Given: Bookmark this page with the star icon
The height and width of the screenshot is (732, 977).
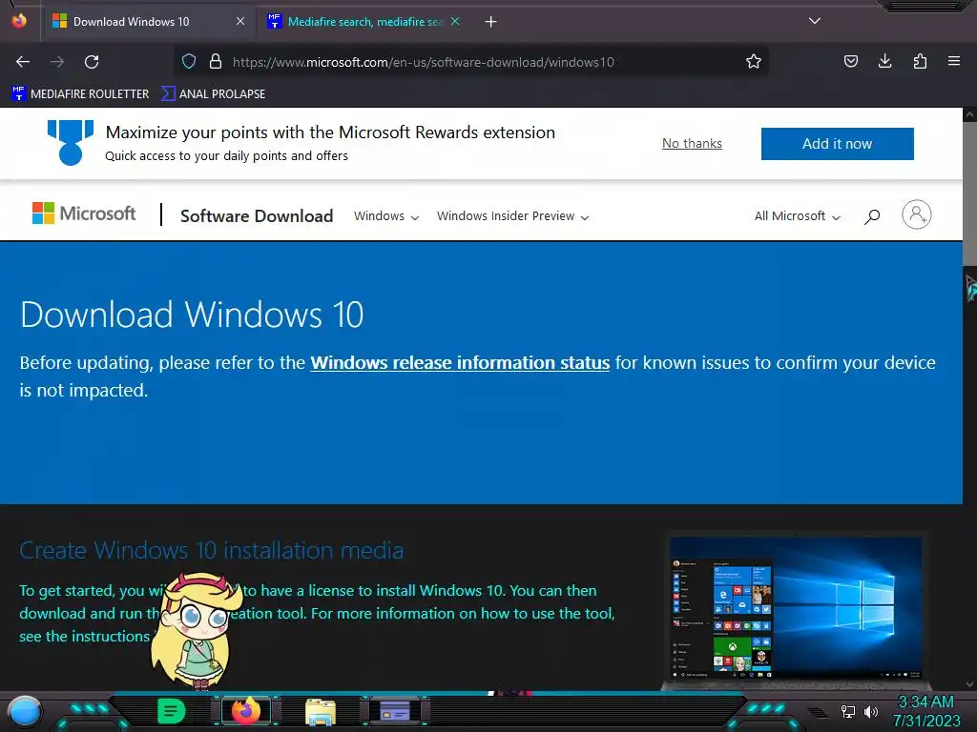Looking at the screenshot, I should coord(754,61).
